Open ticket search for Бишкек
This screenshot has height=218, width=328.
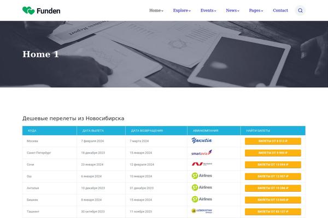click(273, 200)
